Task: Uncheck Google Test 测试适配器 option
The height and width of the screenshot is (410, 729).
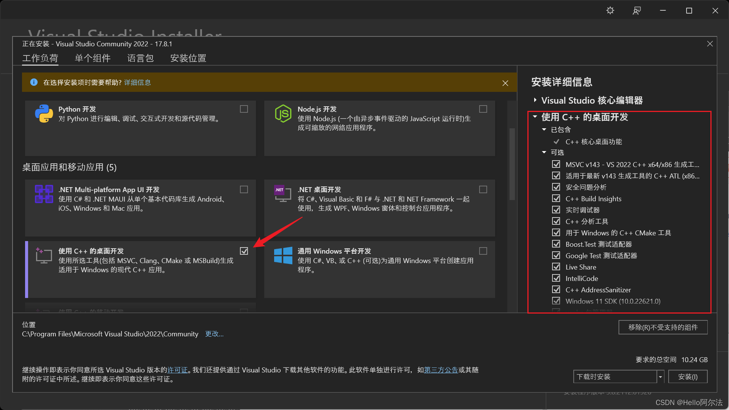Action: [x=556, y=255]
